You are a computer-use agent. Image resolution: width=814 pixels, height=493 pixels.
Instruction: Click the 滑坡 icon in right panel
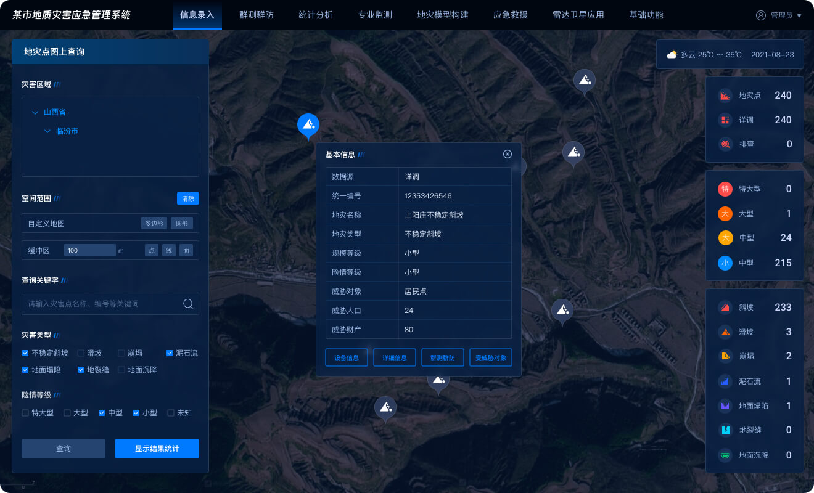(725, 332)
